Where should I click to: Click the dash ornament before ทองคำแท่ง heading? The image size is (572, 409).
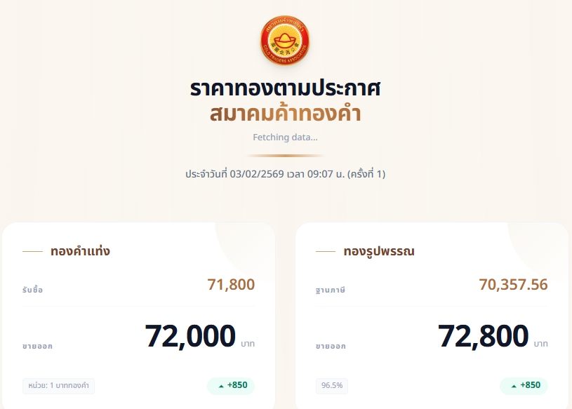(x=33, y=251)
